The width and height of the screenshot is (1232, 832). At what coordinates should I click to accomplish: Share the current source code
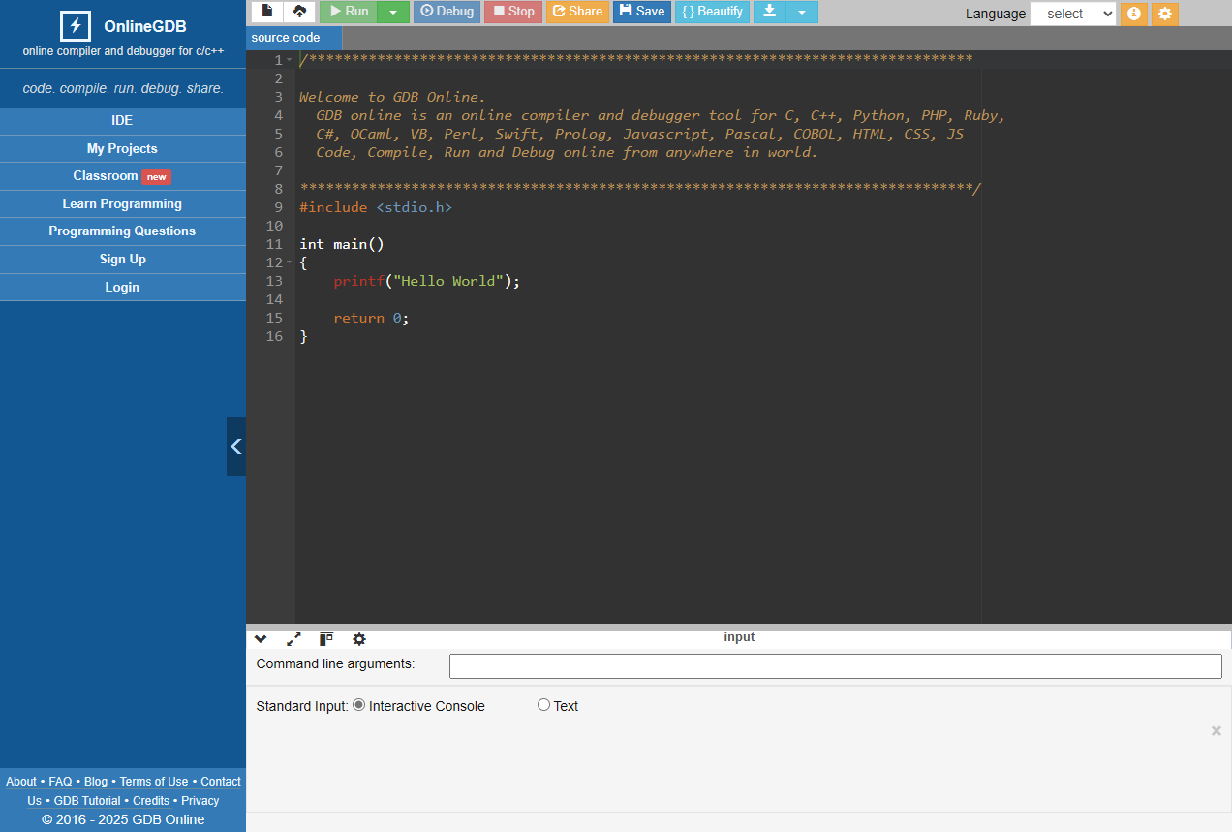577,12
